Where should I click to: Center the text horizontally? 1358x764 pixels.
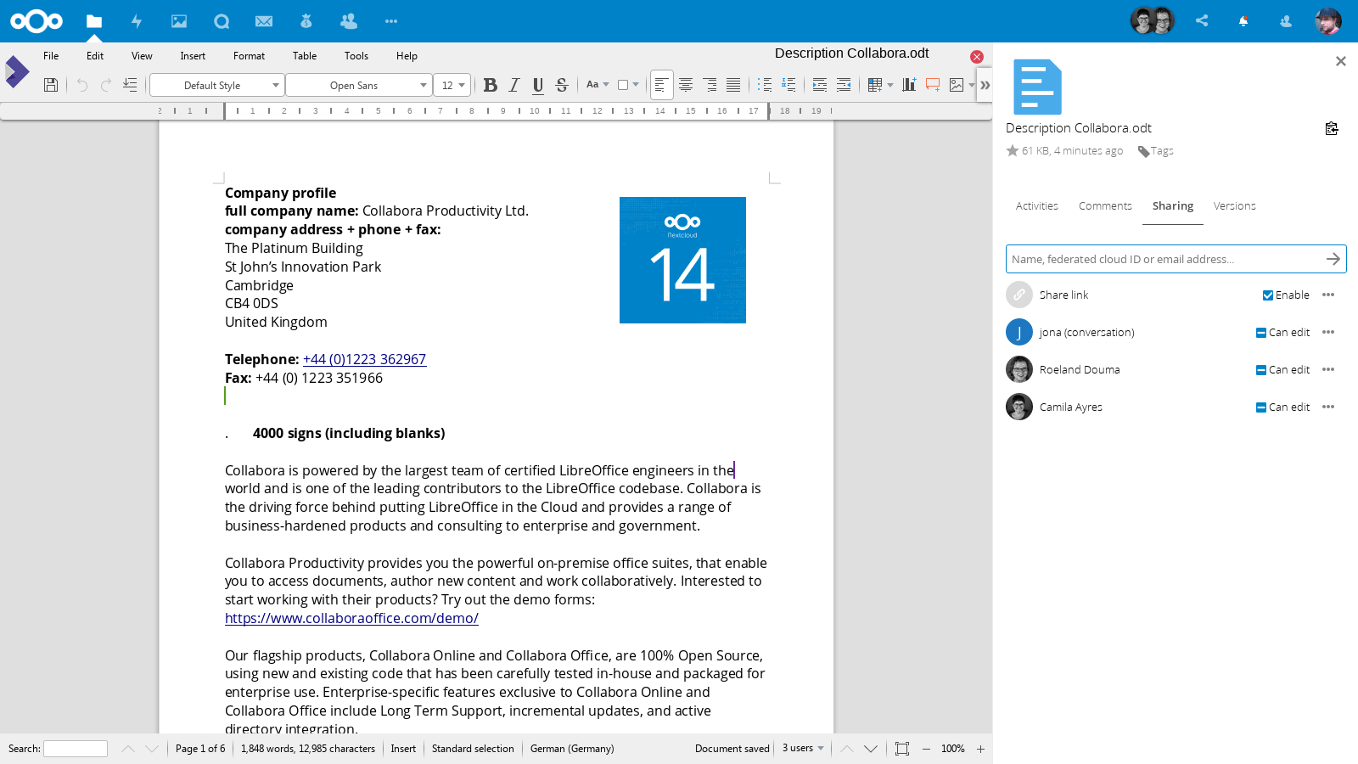pos(686,85)
